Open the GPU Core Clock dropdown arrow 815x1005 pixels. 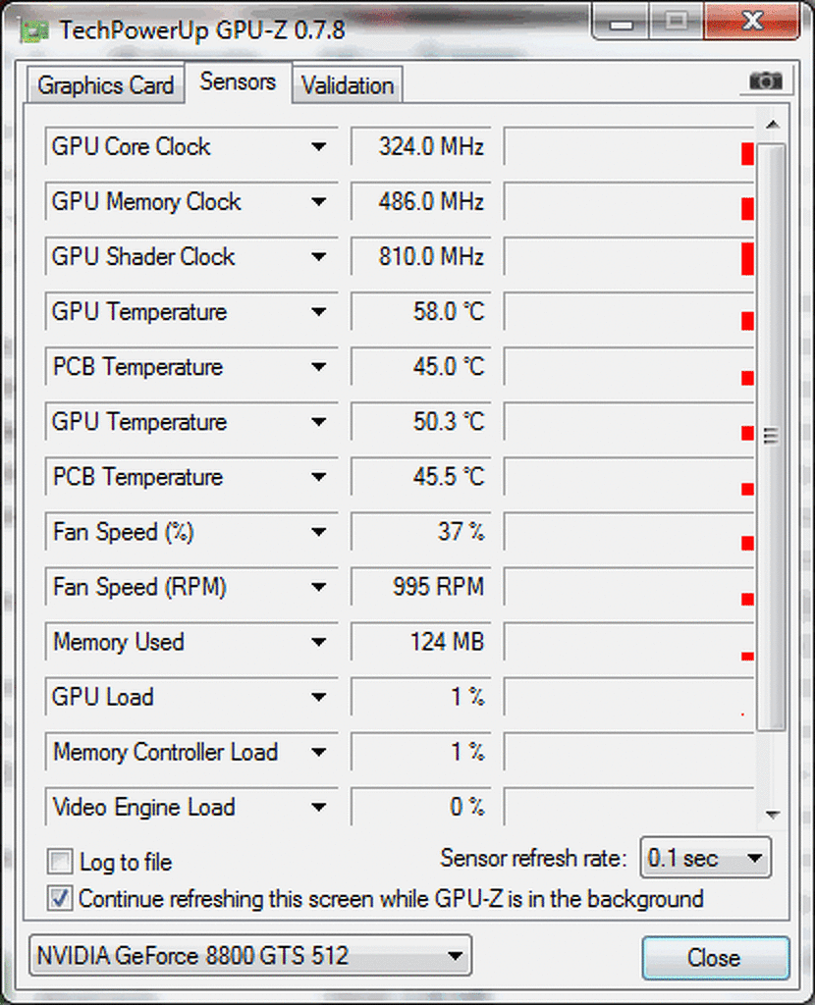(x=319, y=147)
